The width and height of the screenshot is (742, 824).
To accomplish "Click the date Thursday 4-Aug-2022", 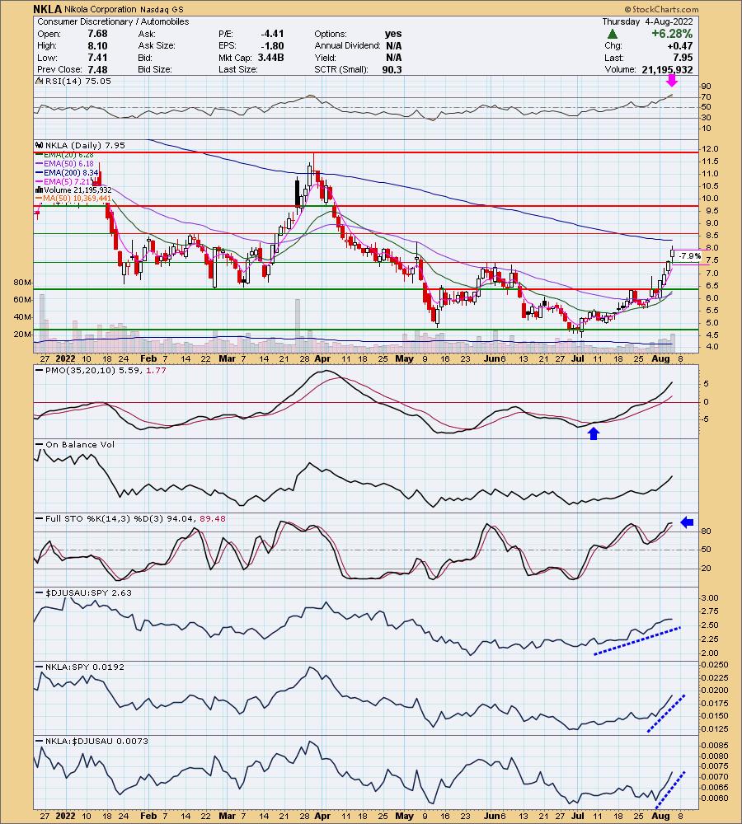I will 647,21.
